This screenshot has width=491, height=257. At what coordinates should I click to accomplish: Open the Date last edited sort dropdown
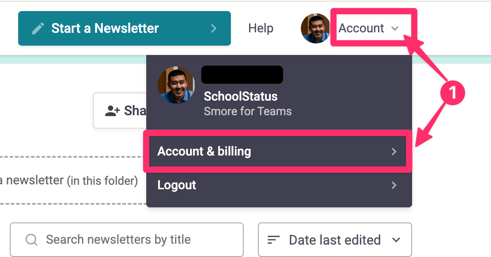pyautogui.click(x=335, y=240)
